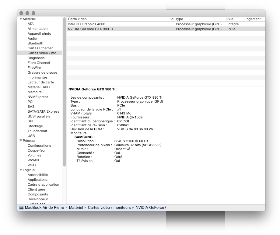280x235 pixels.
Task: Open Stockage in the sidebar
Action: (35, 126)
